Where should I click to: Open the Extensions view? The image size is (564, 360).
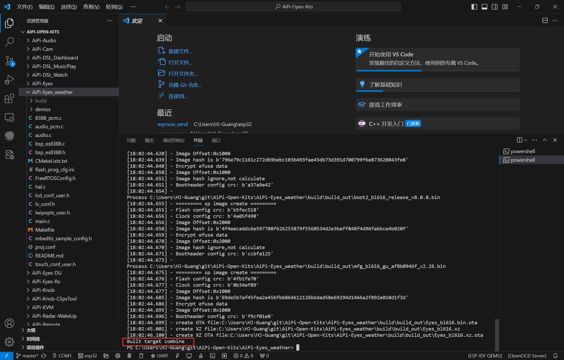[9, 99]
